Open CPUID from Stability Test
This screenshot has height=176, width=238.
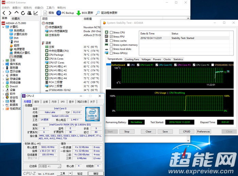187,132
